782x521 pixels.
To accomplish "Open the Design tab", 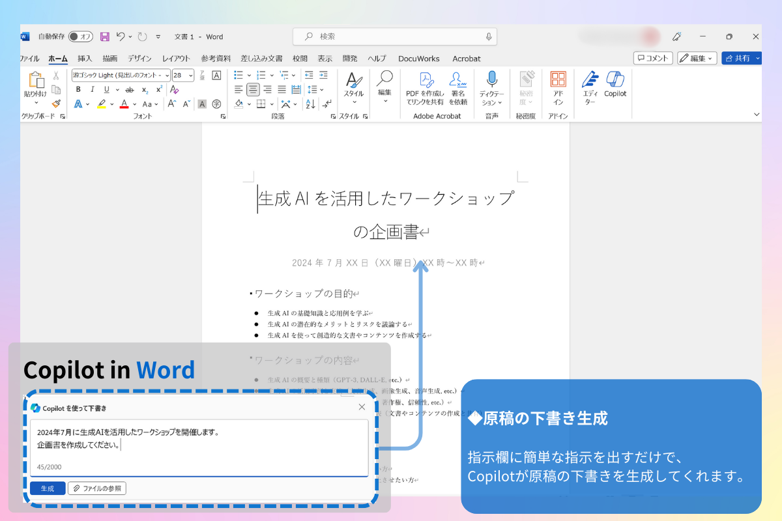I will point(140,59).
